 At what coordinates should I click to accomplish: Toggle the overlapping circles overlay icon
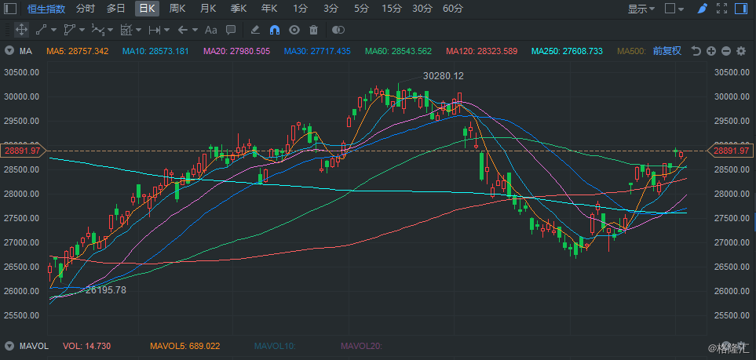tap(338, 30)
